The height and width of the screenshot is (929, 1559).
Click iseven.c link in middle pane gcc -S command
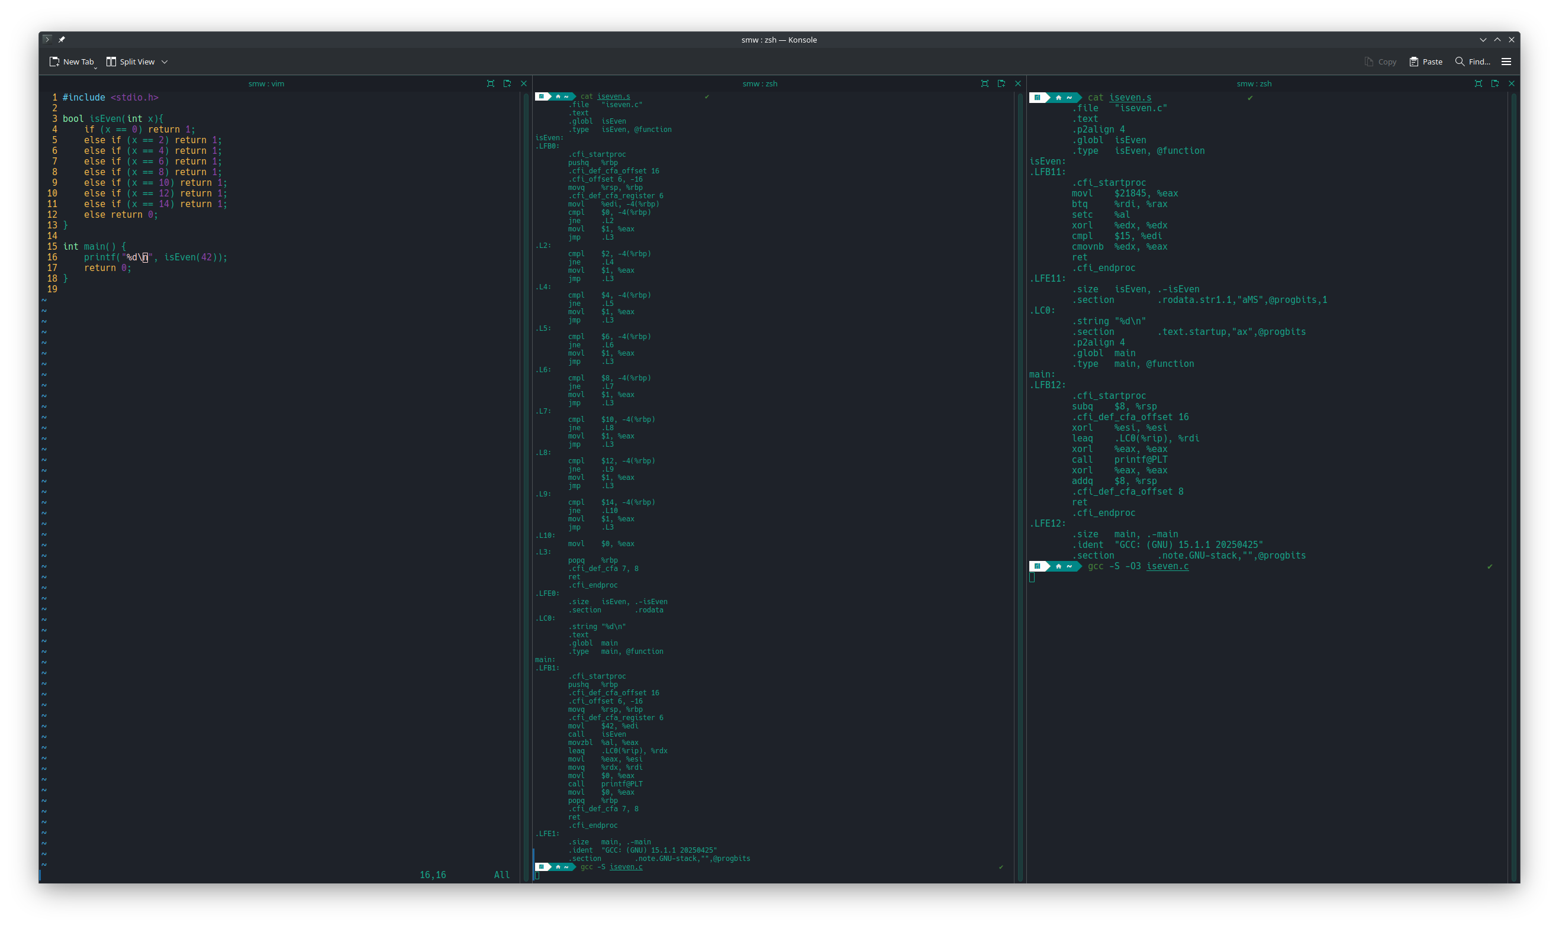[x=626, y=866]
